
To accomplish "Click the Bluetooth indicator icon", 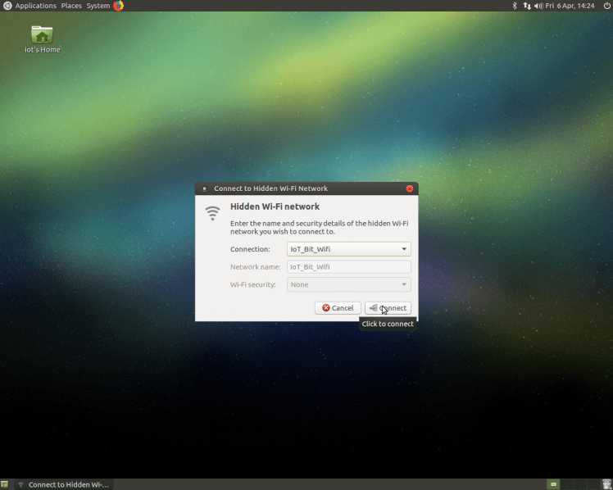I will pyautogui.click(x=515, y=6).
